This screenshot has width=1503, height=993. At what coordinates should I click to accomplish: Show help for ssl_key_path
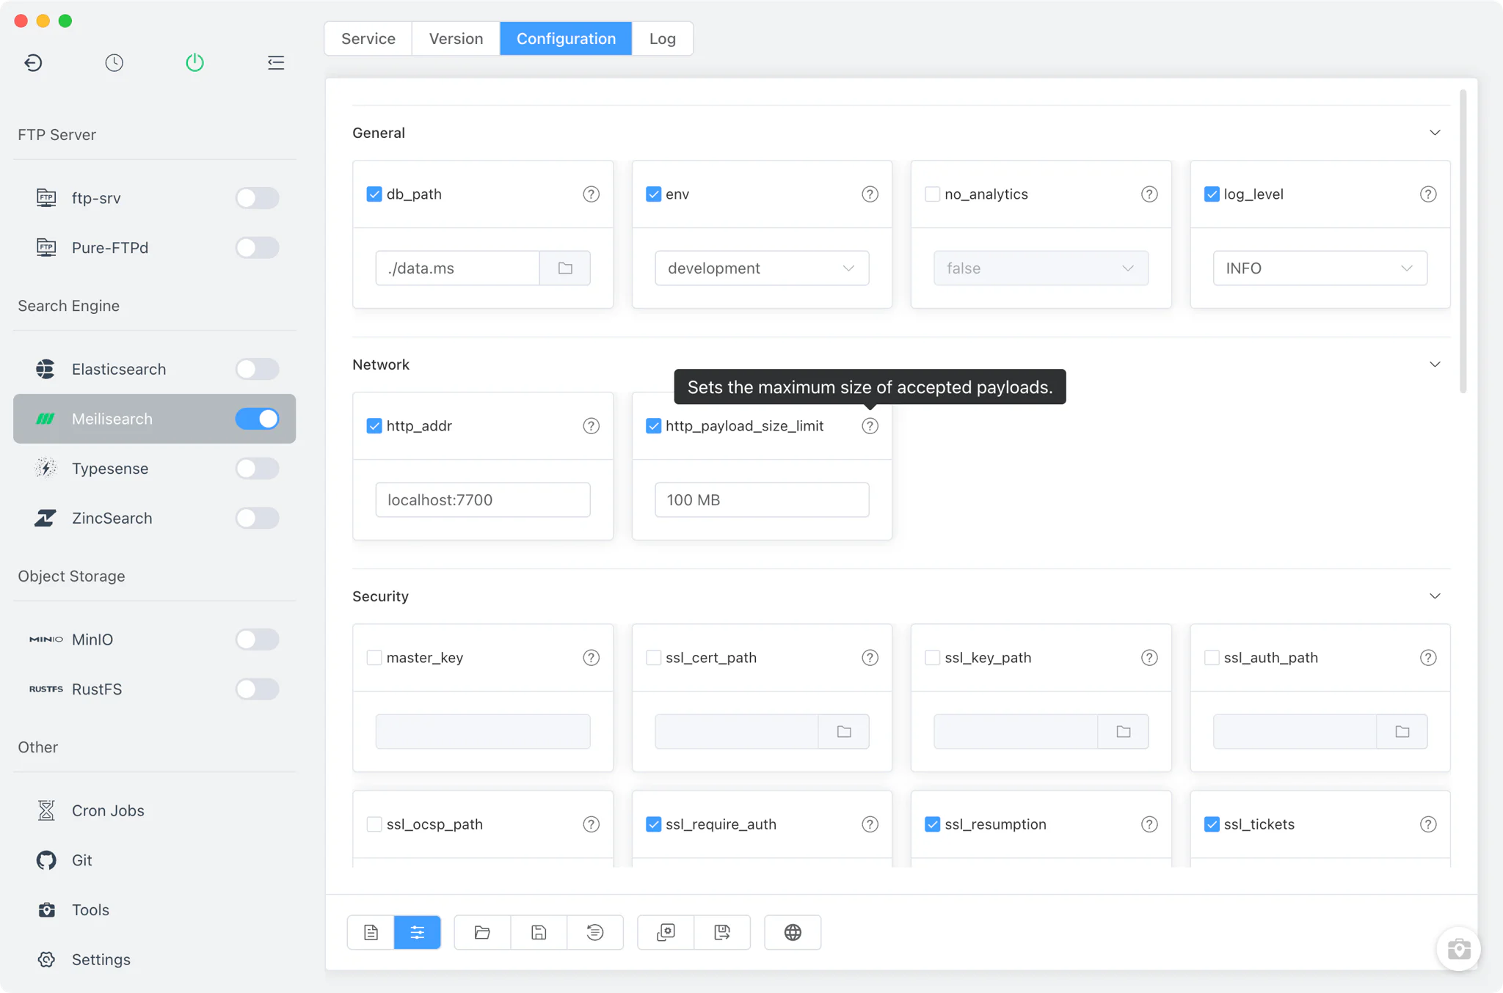pos(1149,658)
